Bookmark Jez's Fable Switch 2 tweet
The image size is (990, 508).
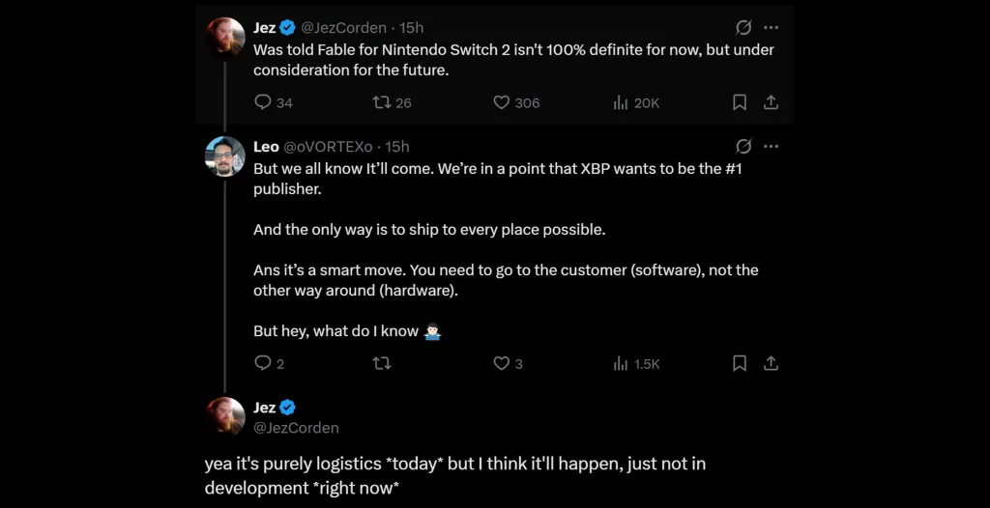point(740,102)
